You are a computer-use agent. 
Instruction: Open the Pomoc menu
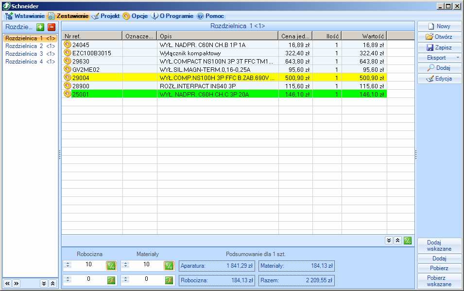tap(210, 16)
